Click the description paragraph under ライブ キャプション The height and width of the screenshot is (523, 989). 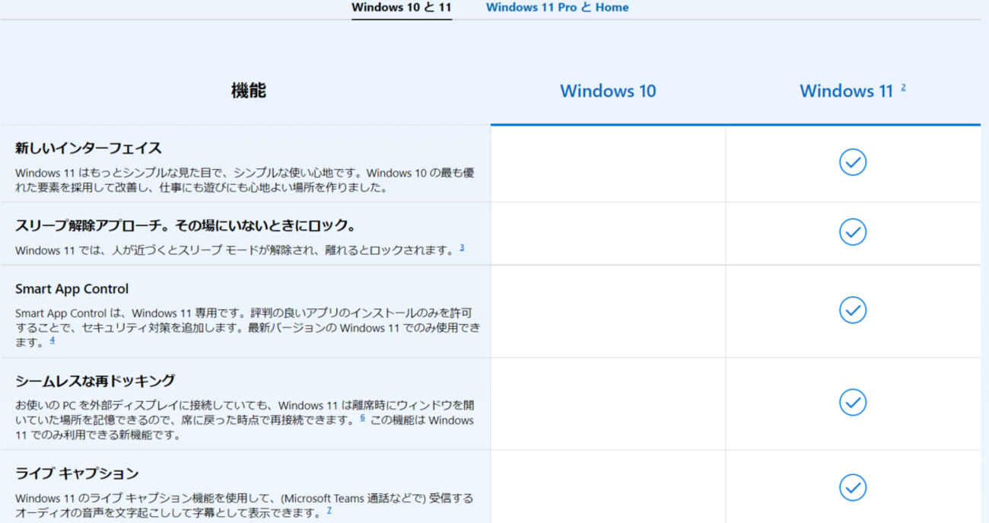point(243,505)
